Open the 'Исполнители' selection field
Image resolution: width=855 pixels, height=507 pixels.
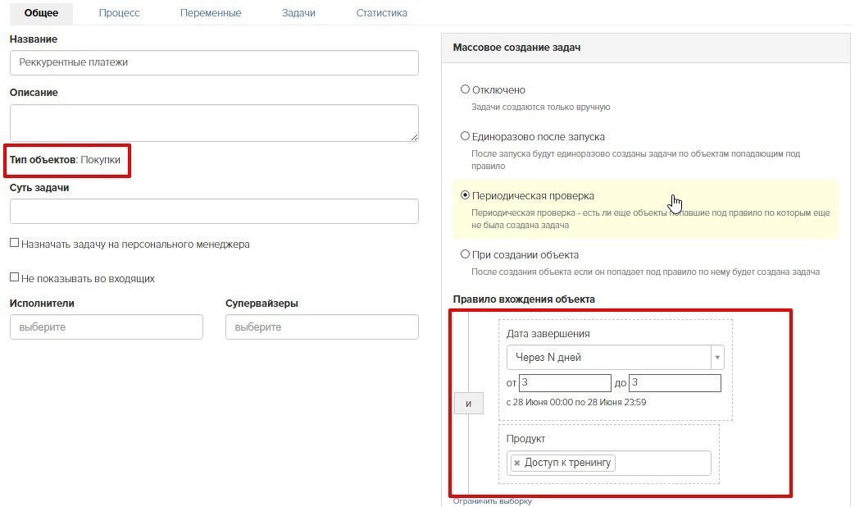pos(107,327)
